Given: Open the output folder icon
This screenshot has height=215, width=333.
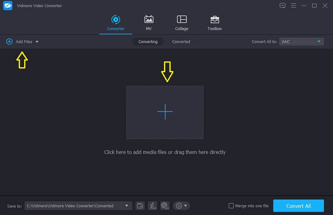Looking at the screenshot, I should (x=140, y=205).
